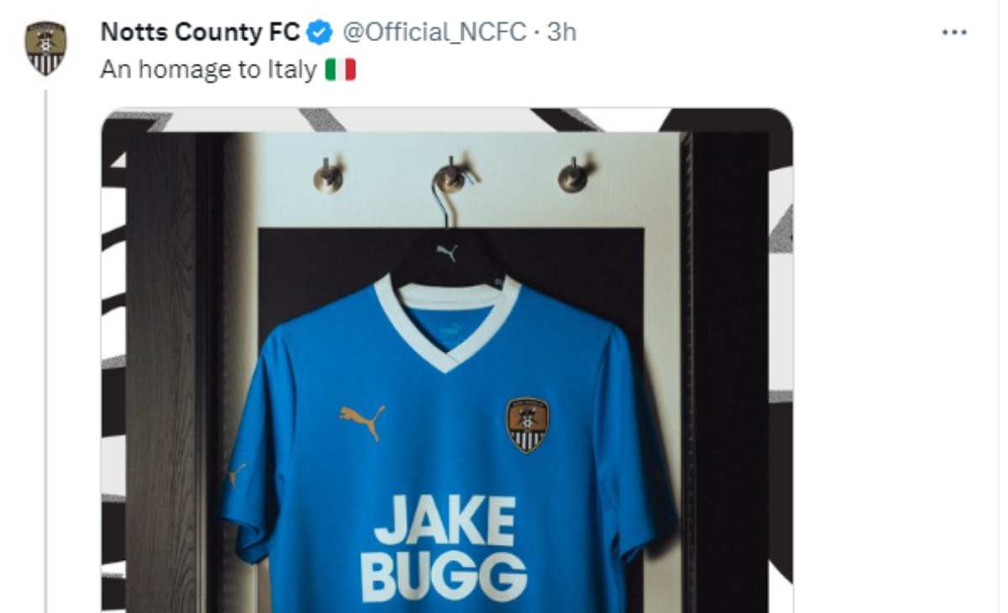Click the JAKE BUGG sponsor text on shirt
The height and width of the screenshot is (613, 1008).
tap(444, 548)
